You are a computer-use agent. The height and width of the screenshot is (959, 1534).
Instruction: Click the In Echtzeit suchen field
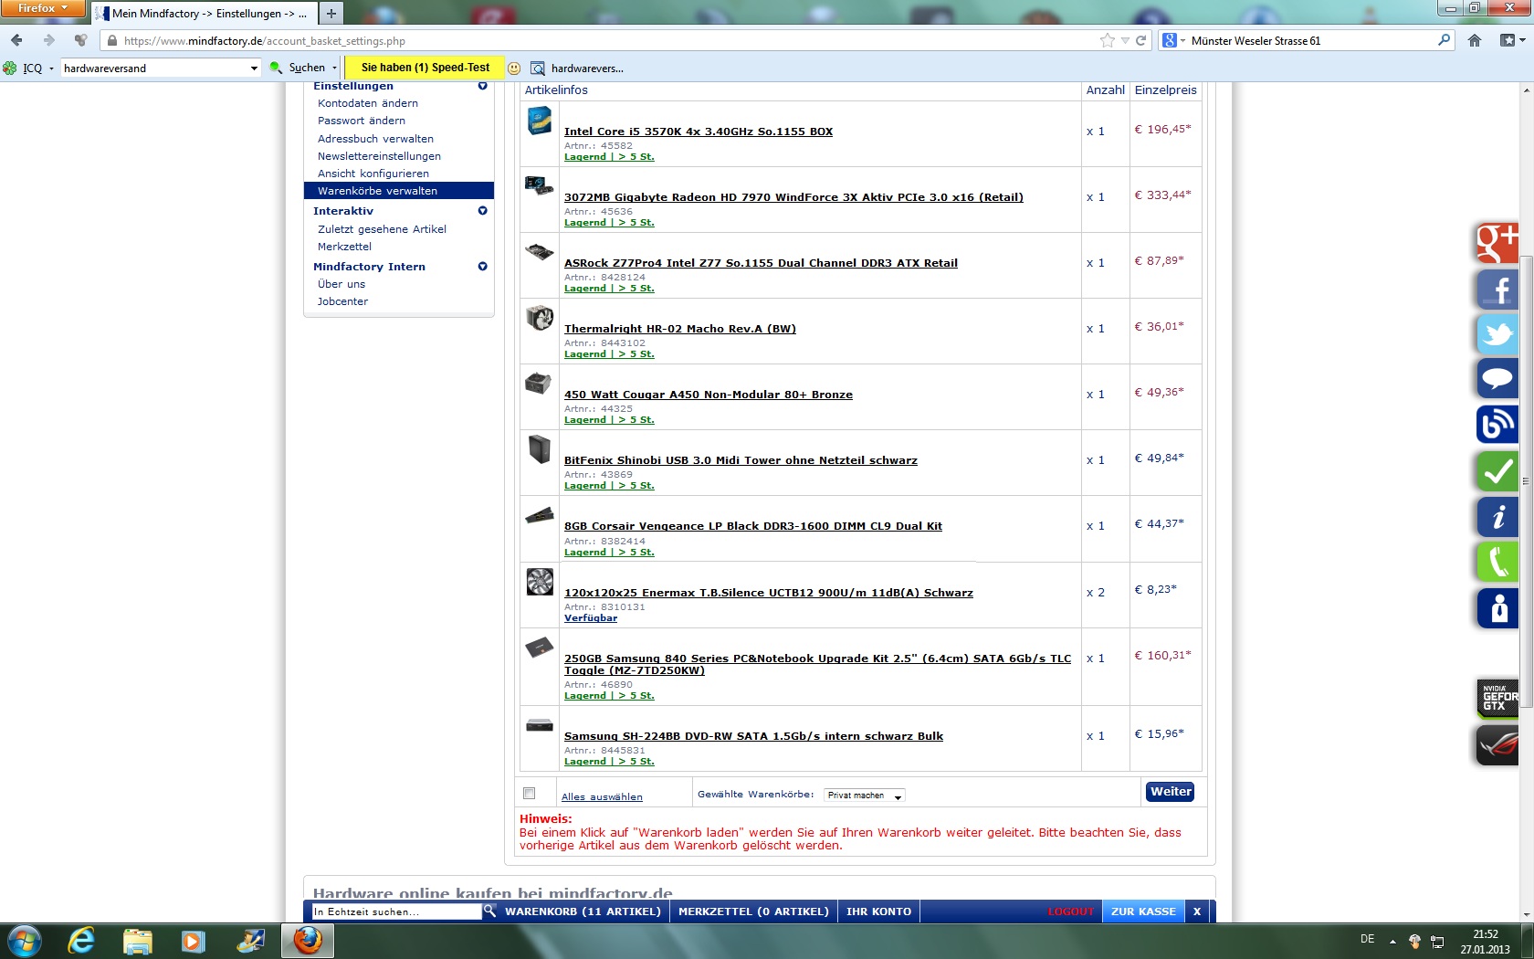[396, 912]
